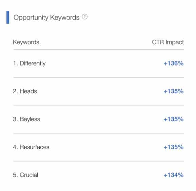Viewport: 196px width, 191px height.
Task: Click the number 4 rank label
Action: coord(15,147)
